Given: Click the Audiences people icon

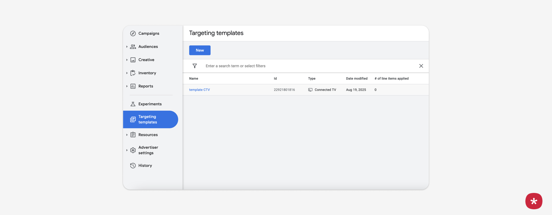Looking at the screenshot, I should coord(133,47).
